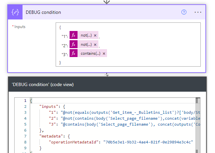Open the DEBUG condition ellipsis menu
This screenshot has width=215, height=153.
click(x=198, y=12)
